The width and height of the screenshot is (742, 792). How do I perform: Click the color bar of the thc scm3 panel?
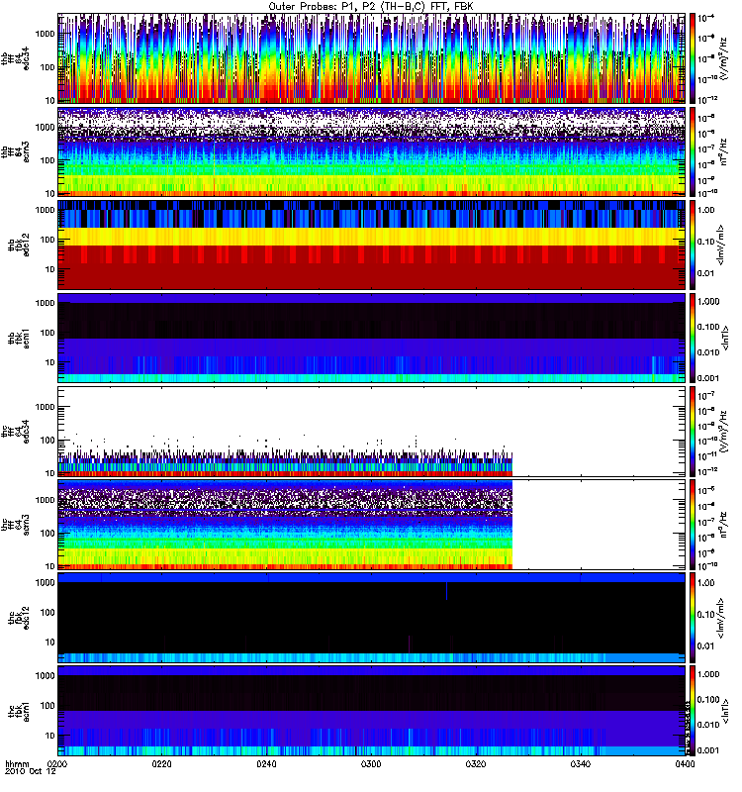coord(693,525)
